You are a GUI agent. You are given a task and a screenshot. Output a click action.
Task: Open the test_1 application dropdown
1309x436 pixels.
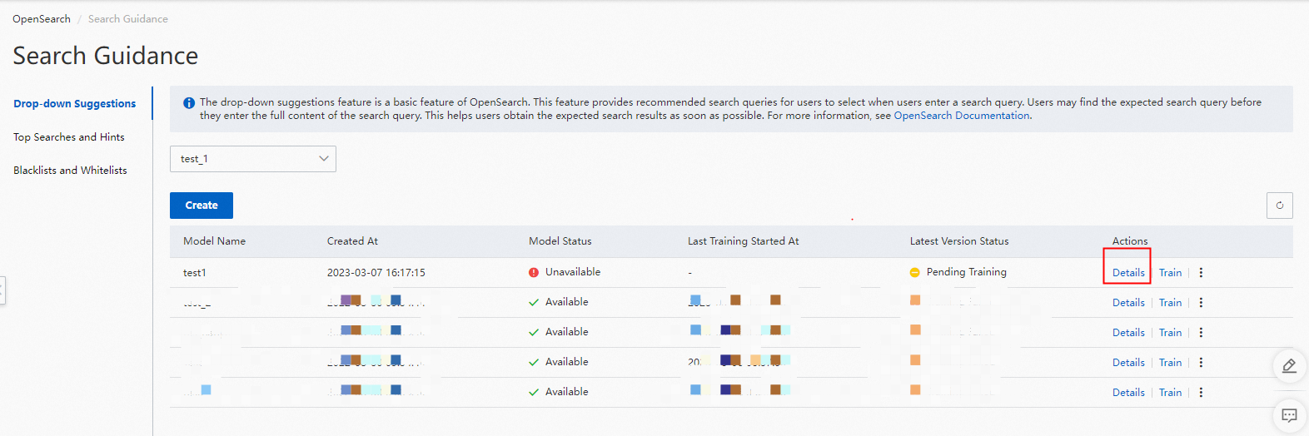tap(253, 159)
